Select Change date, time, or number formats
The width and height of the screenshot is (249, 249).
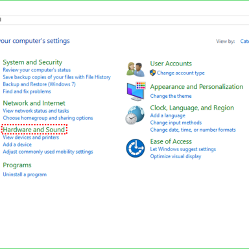click(x=193, y=130)
